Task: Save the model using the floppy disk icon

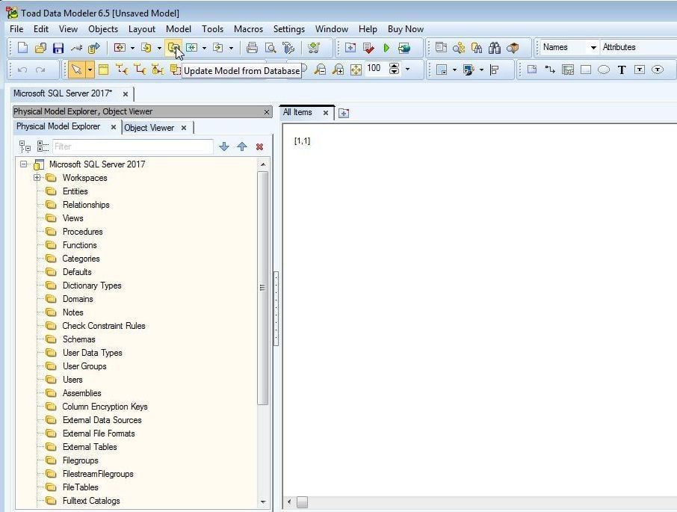Action: (x=58, y=48)
